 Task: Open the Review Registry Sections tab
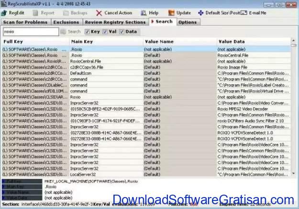115,22
